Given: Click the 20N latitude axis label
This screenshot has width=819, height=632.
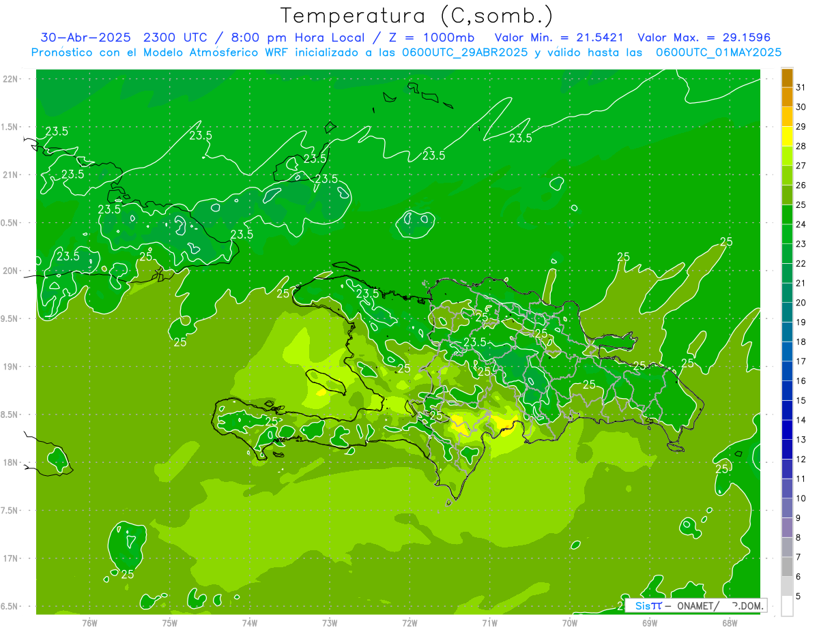Looking at the screenshot, I should [x=10, y=271].
